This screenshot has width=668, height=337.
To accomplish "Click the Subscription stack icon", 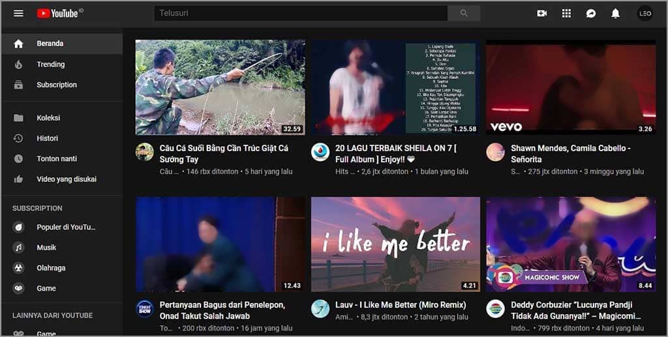I will click(x=18, y=85).
